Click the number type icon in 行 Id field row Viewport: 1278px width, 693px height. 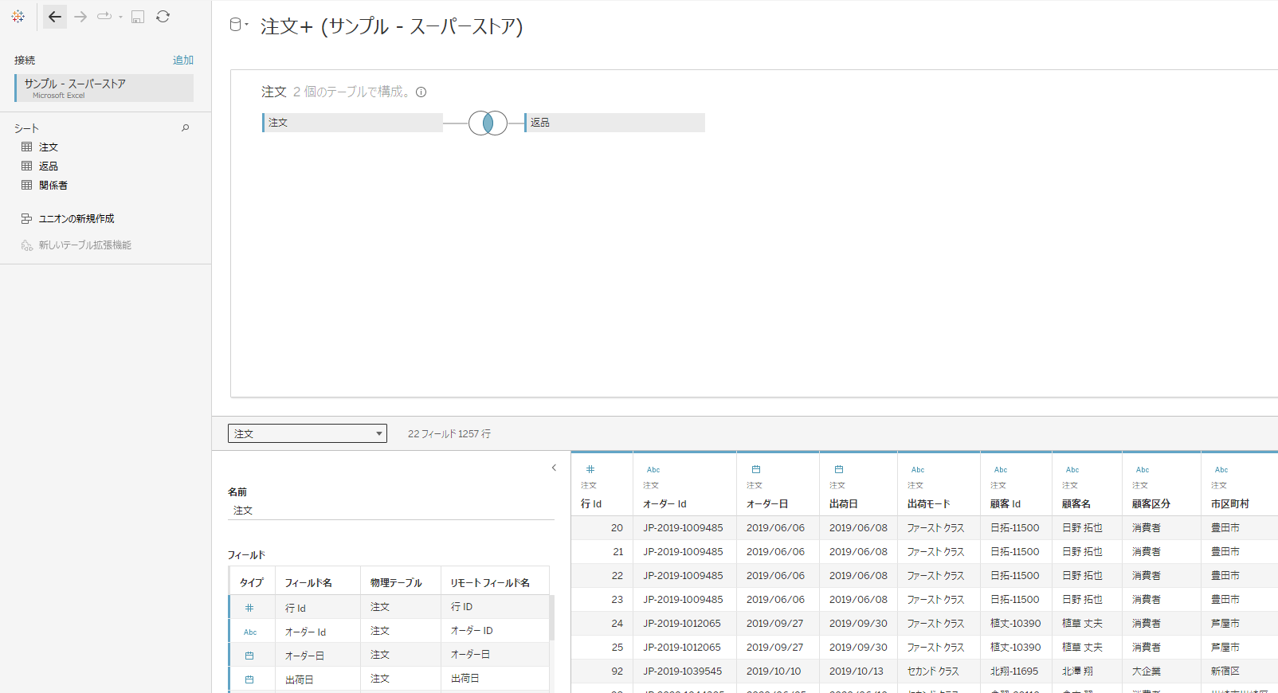click(x=249, y=608)
